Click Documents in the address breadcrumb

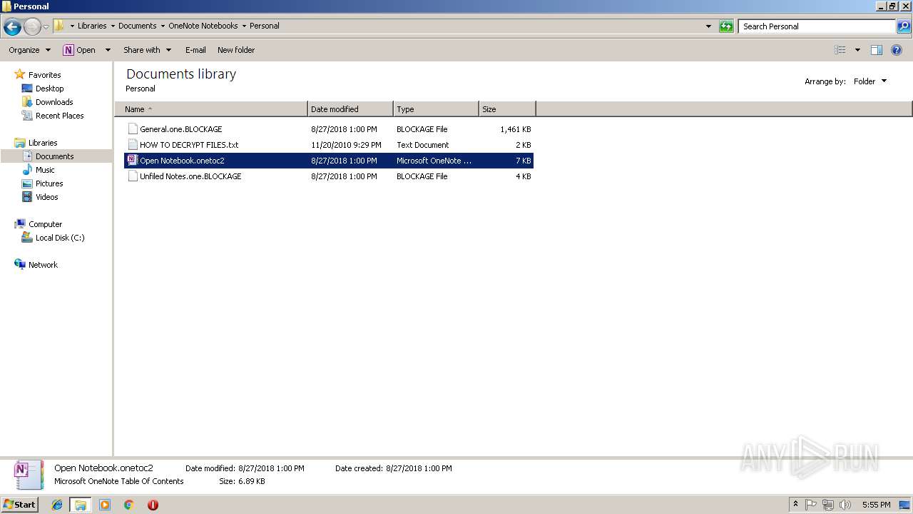click(137, 26)
